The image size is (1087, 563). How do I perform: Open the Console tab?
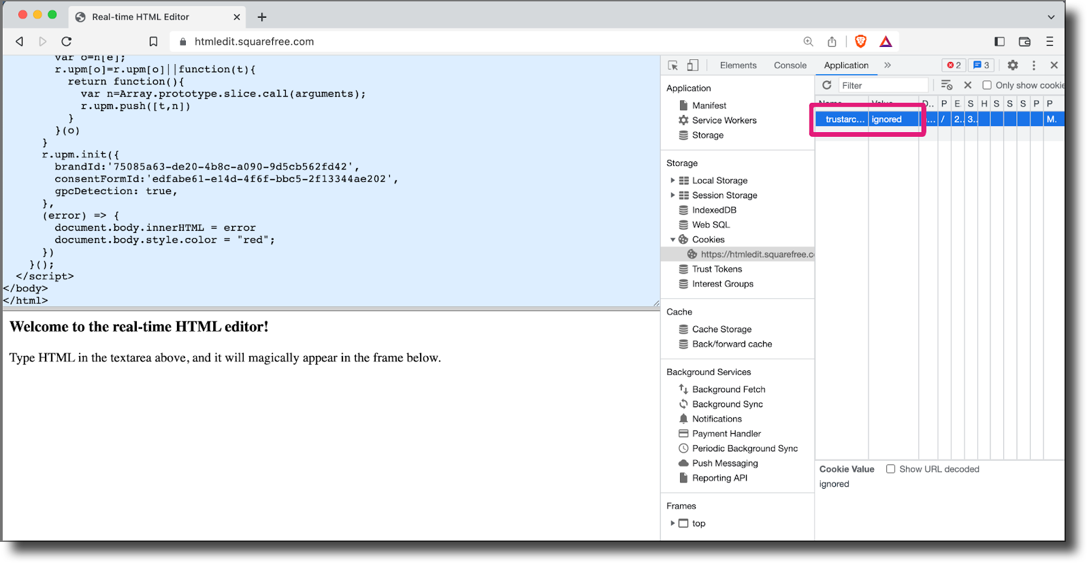[790, 65]
